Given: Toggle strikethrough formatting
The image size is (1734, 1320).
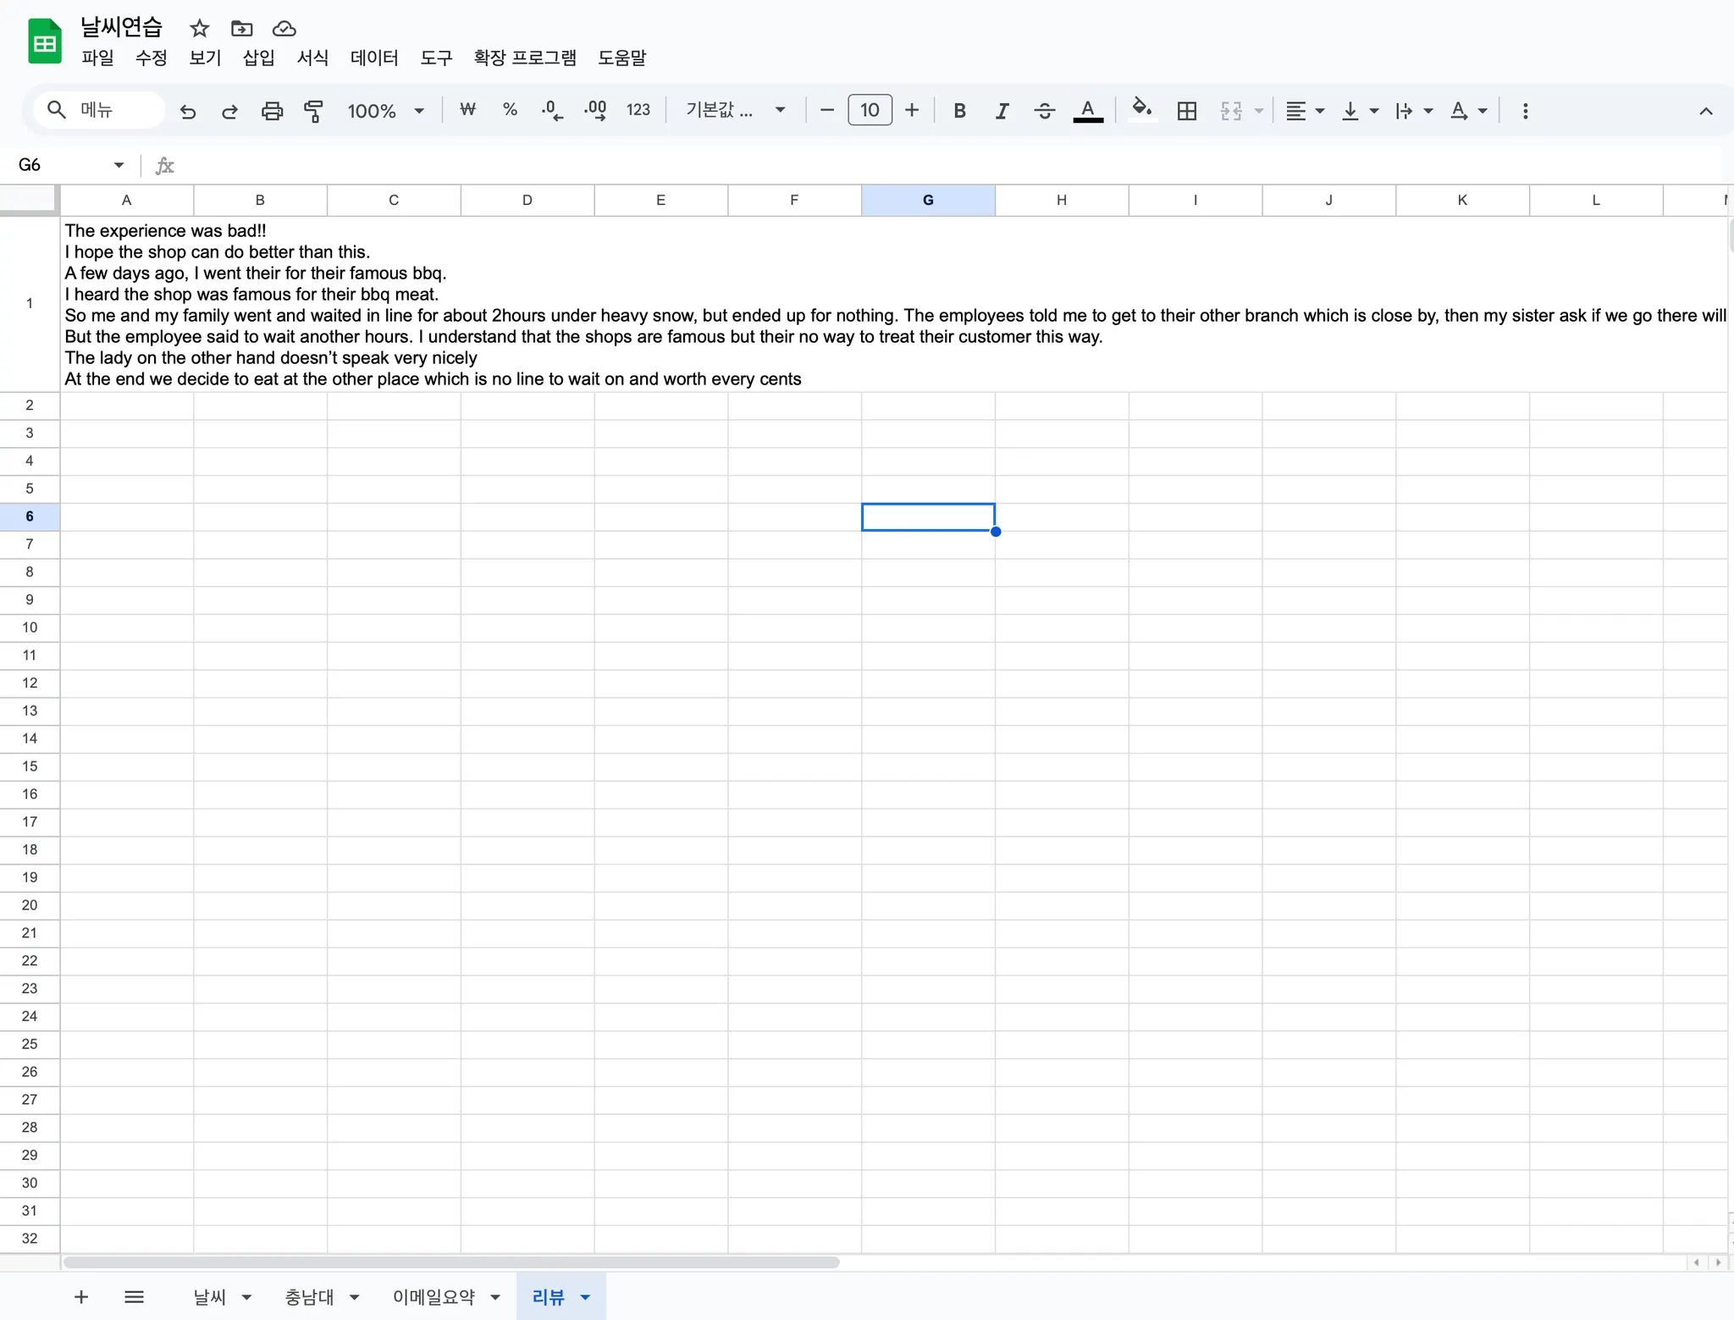Looking at the screenshot, I should pos(1044,111).
